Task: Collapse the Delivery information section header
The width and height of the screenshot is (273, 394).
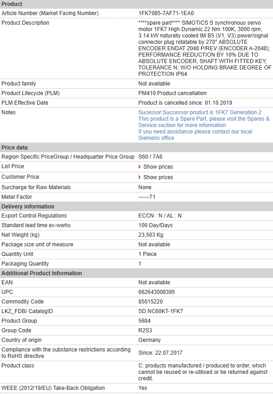Action: pos(136,207)
